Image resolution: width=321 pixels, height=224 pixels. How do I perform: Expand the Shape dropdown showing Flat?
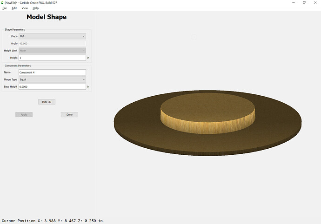pyautogui.click(x=52, y=36)
